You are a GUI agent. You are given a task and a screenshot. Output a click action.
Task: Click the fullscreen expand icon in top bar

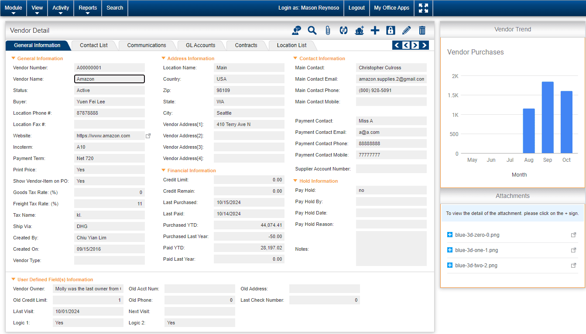pos(423,8)
